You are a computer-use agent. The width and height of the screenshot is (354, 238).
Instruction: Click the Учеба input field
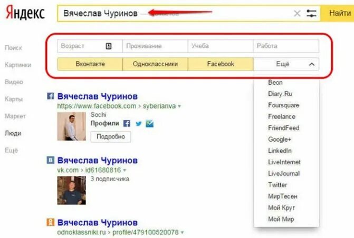tap(221, 46)
